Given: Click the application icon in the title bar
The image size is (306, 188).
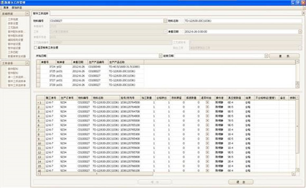Looking at the screenshot, I should (3, 2).
